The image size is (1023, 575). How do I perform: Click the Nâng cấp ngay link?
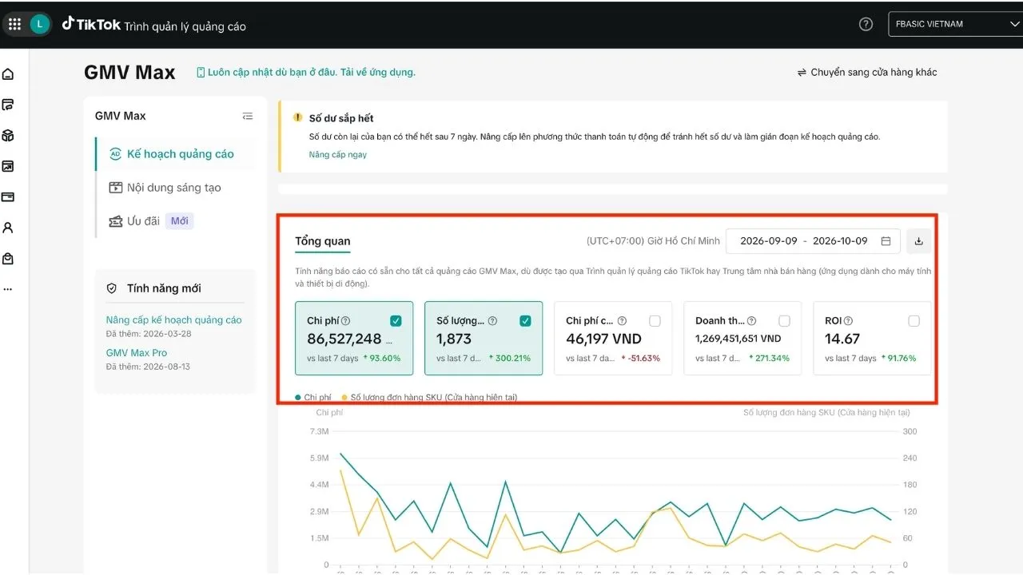(x=338, y=154)
